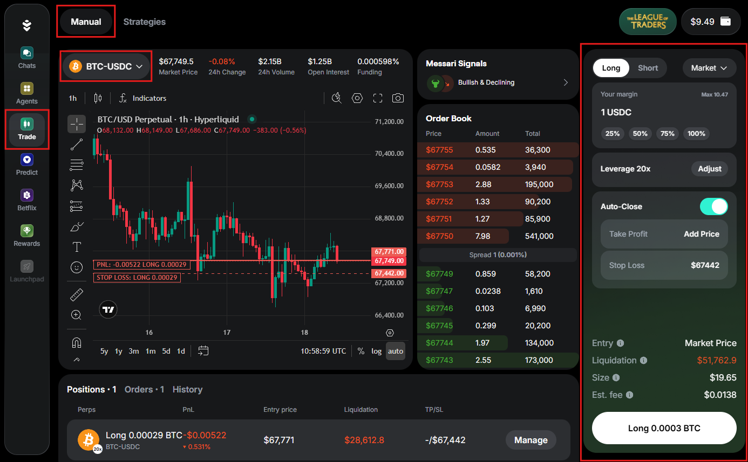The width and height of the screenshot is (748, 462).
Task: Expand the Market order type dropdown
Action: pyautogui.click(x=709, y=68)
